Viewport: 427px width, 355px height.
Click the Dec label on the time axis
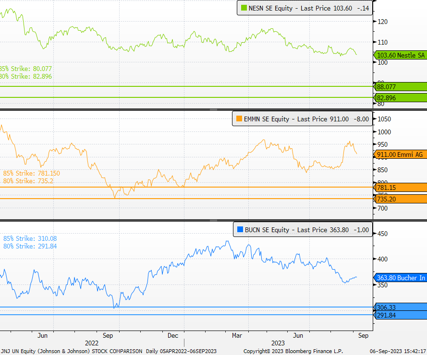[173, 335]
